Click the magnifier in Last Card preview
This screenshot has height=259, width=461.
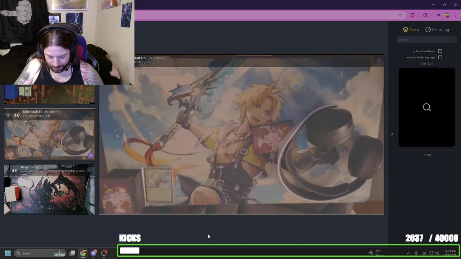[427, 107]
